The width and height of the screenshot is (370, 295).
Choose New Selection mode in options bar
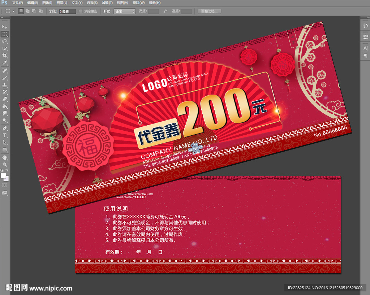coord(21,11)
